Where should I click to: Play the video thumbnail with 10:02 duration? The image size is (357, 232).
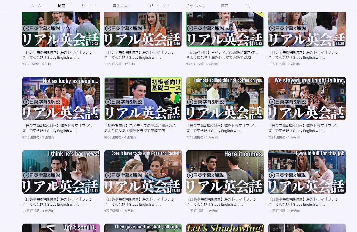click(x=61, y=30)
